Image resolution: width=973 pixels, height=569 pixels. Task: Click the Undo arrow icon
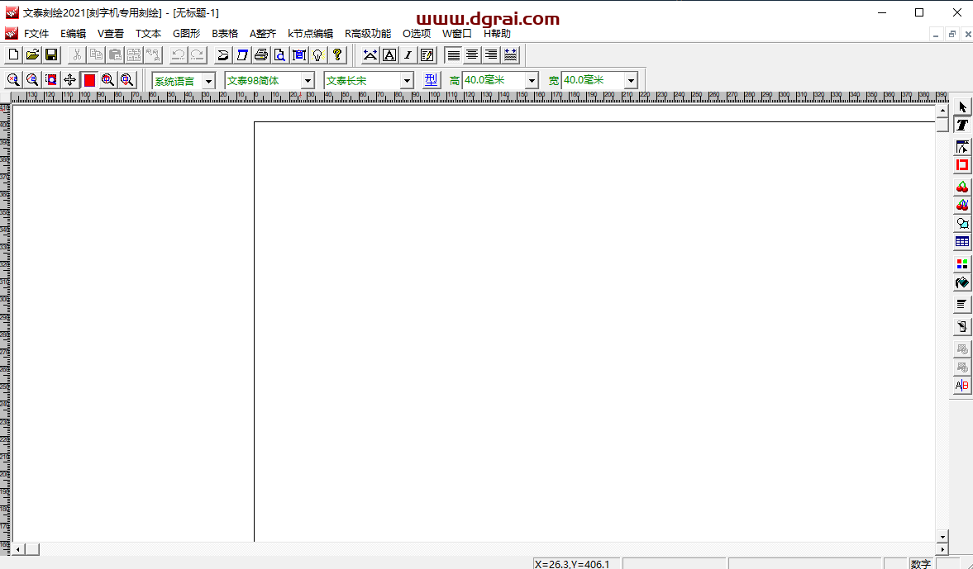tap(178, 55)
